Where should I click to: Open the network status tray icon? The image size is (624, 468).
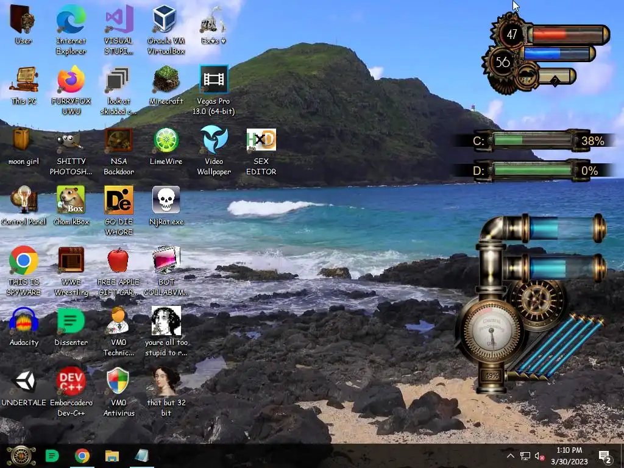(x=525, y=456)
